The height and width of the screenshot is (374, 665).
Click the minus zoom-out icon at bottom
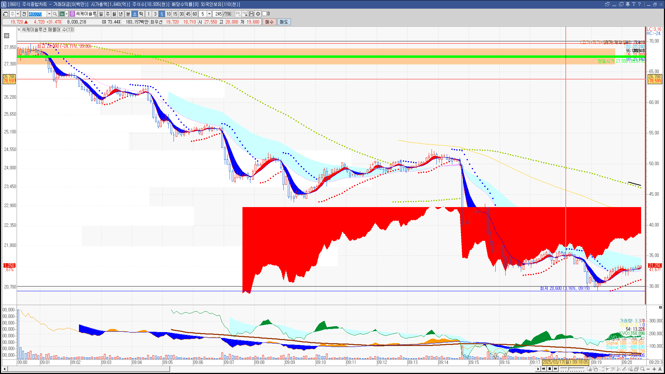[x=648, y=369]
